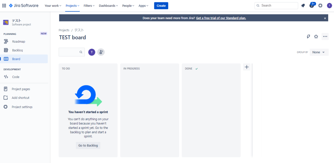Open the Your work dropdown menu

(x=53, y=6)
